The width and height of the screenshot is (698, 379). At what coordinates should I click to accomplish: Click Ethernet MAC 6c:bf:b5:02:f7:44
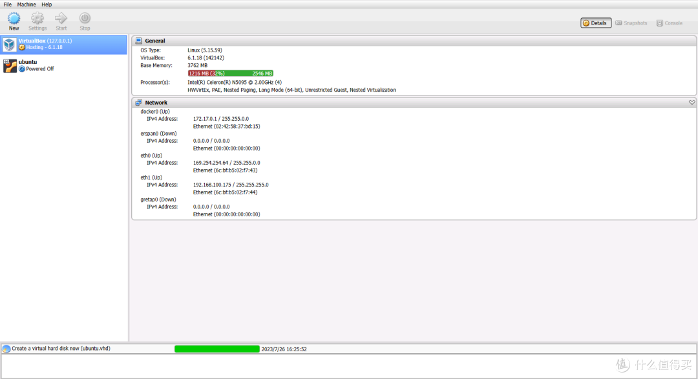click(226, 192)
